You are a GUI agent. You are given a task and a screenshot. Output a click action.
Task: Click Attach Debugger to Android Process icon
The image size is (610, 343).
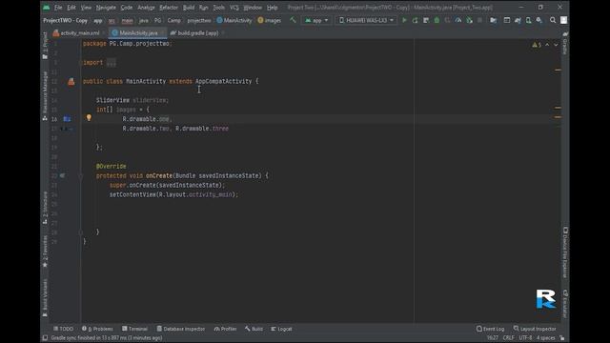click(x=470, y=20)
